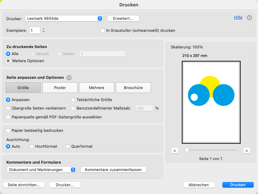This screenshot has width=258, height=194.
Task: Check Papierquelle gemäß PDF-Seitengröße auswählen
Action: tap(8, 117)
